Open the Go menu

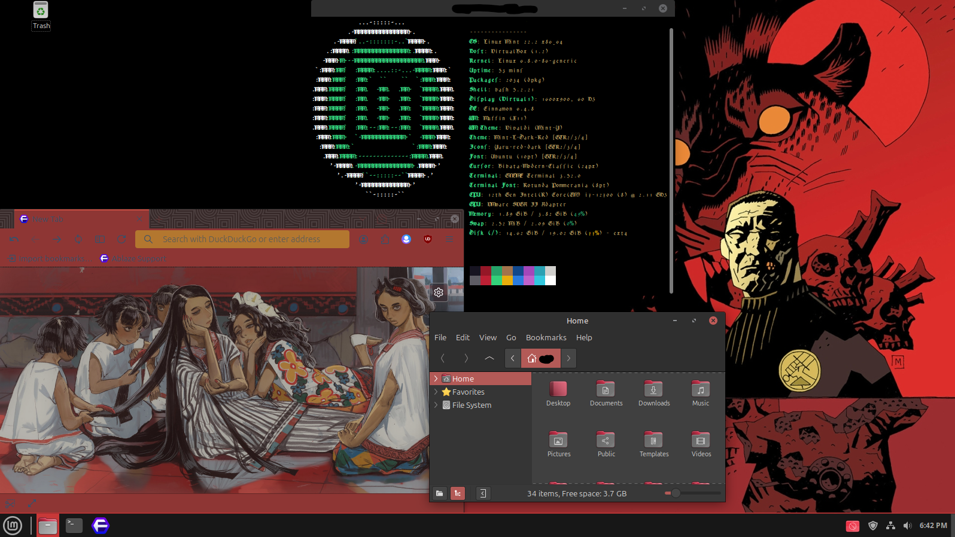[511, 337]
